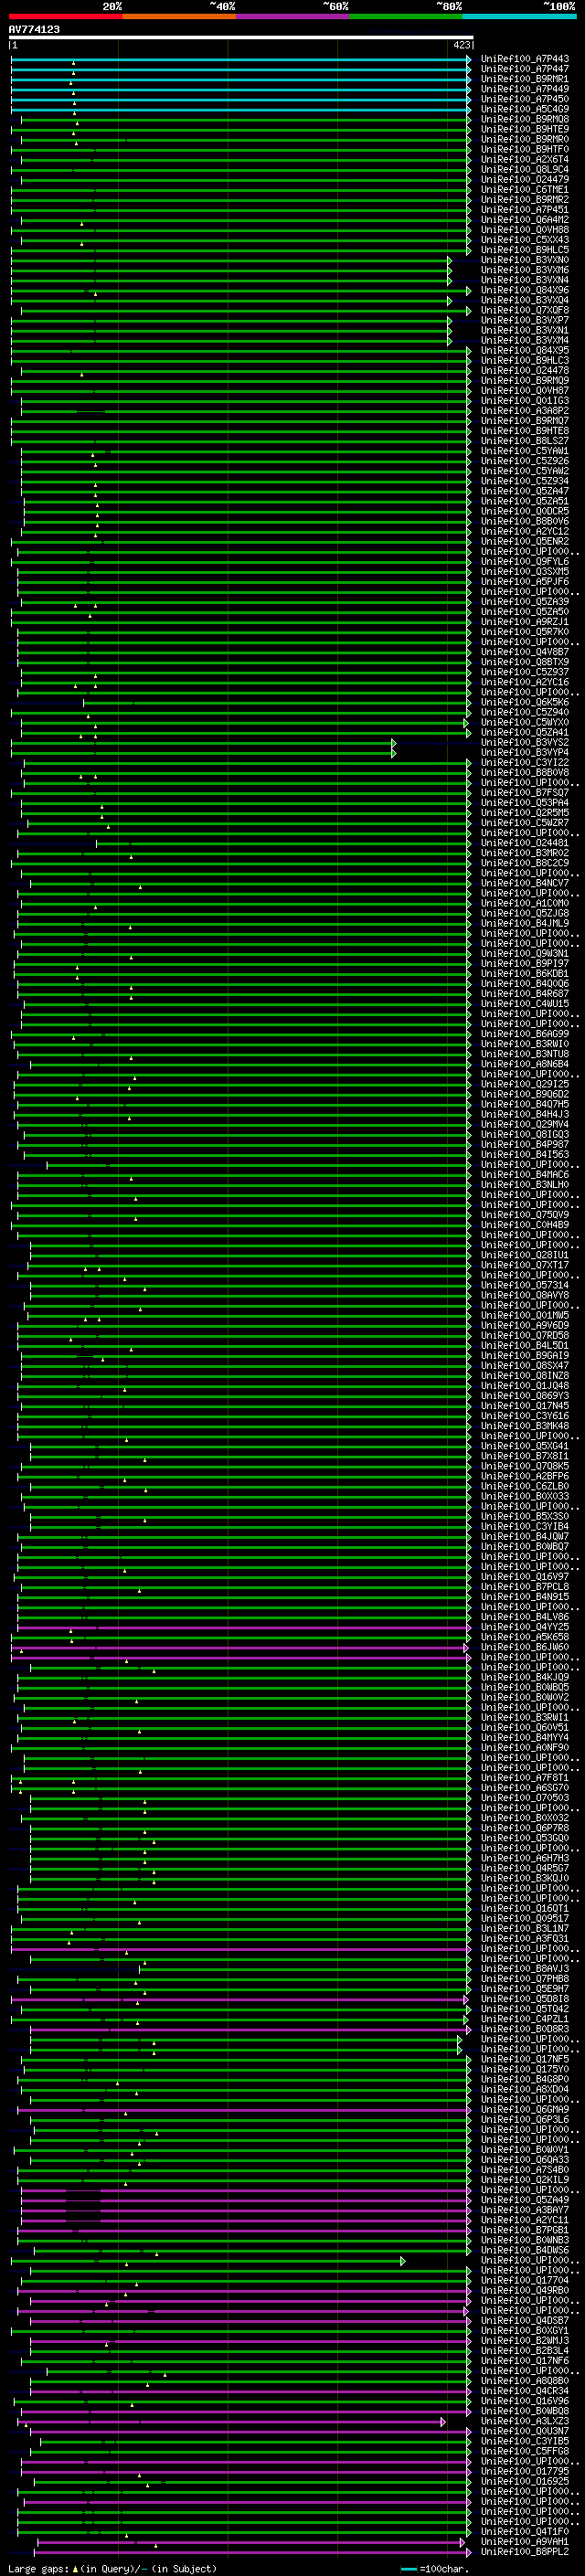The image size is (585, 2576).
Task: Open hit UniRef100_A7P443
Action: (x=525, y=59)
